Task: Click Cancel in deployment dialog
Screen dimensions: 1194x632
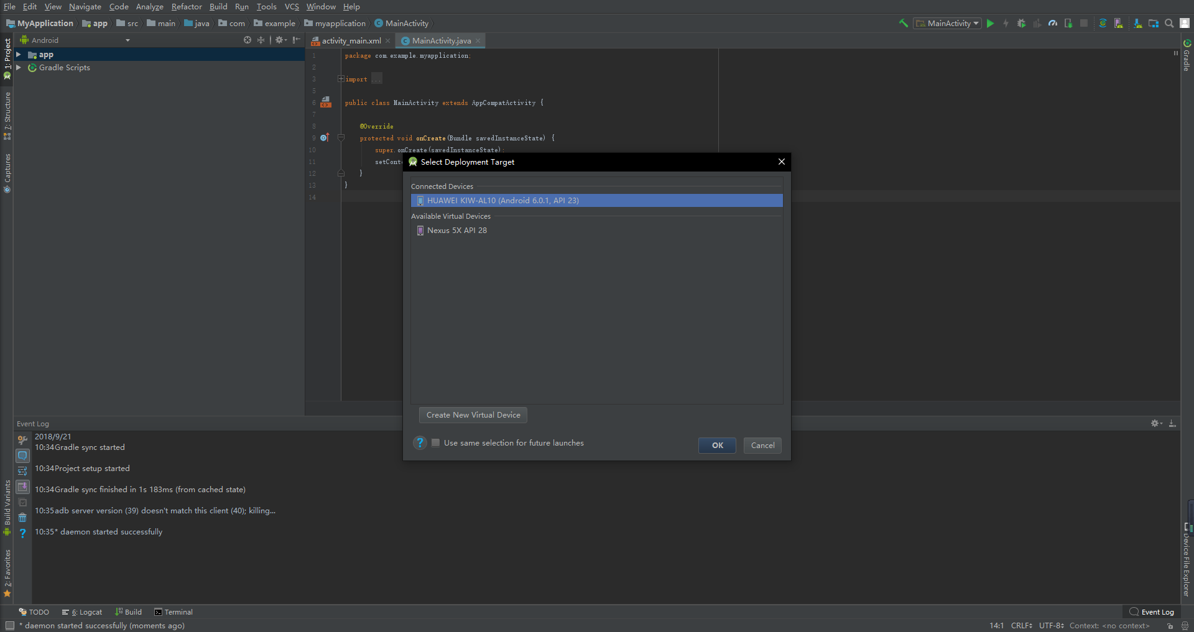Action: [762, 445]
